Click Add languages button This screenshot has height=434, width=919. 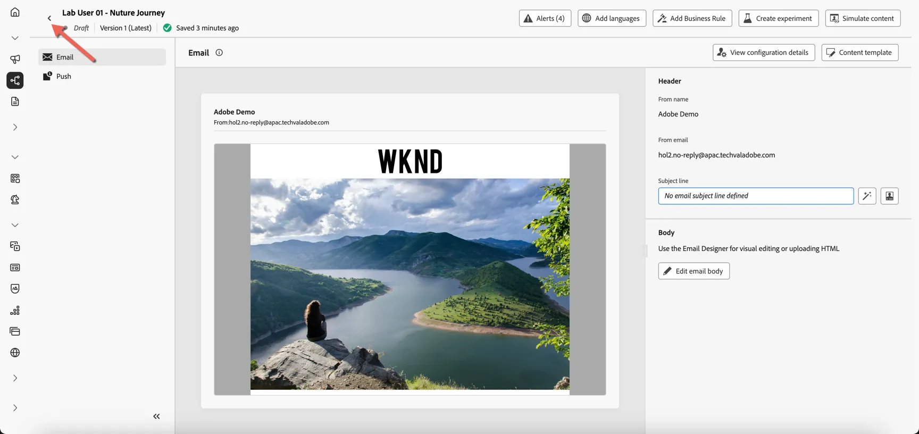(612, 18)
